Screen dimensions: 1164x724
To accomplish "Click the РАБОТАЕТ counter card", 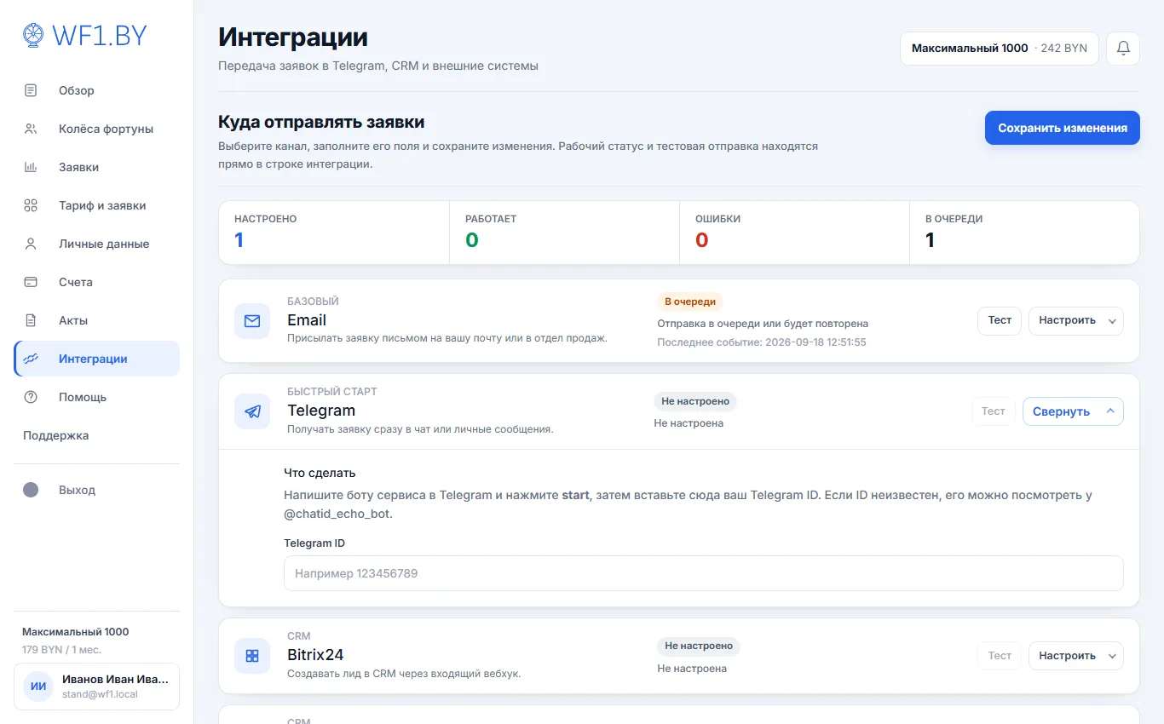I will [564, 233].
